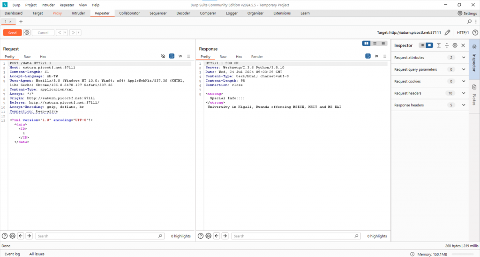Image resolution: width=480 pixels, height=257 pixels.
Task: Open the Project menu
Action: (31, 5)
